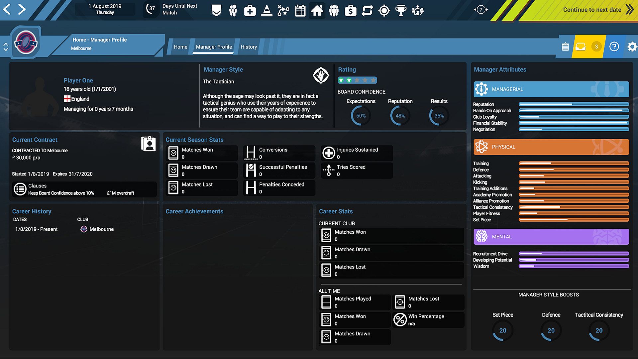The height and width of the screenshot is (359, 638).
Task: Click the inbox messages icon
Action: tap(581, 47)
